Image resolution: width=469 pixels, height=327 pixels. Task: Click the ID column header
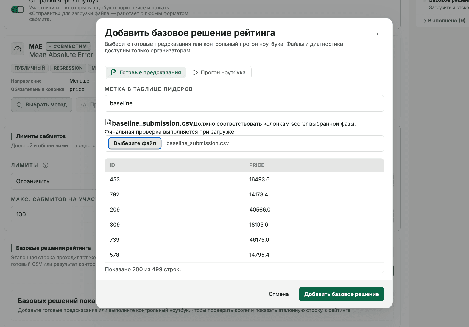coord(112,165)
